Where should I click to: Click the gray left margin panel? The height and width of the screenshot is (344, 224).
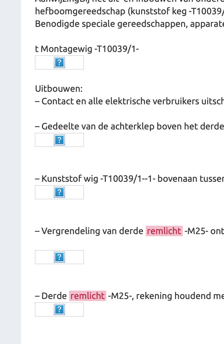10,174
